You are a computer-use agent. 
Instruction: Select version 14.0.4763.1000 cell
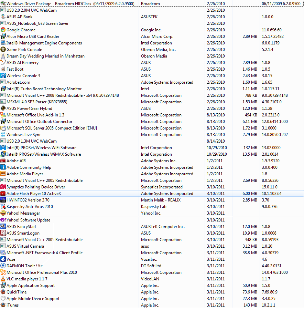pyautogui.click(x=275, y=272)
